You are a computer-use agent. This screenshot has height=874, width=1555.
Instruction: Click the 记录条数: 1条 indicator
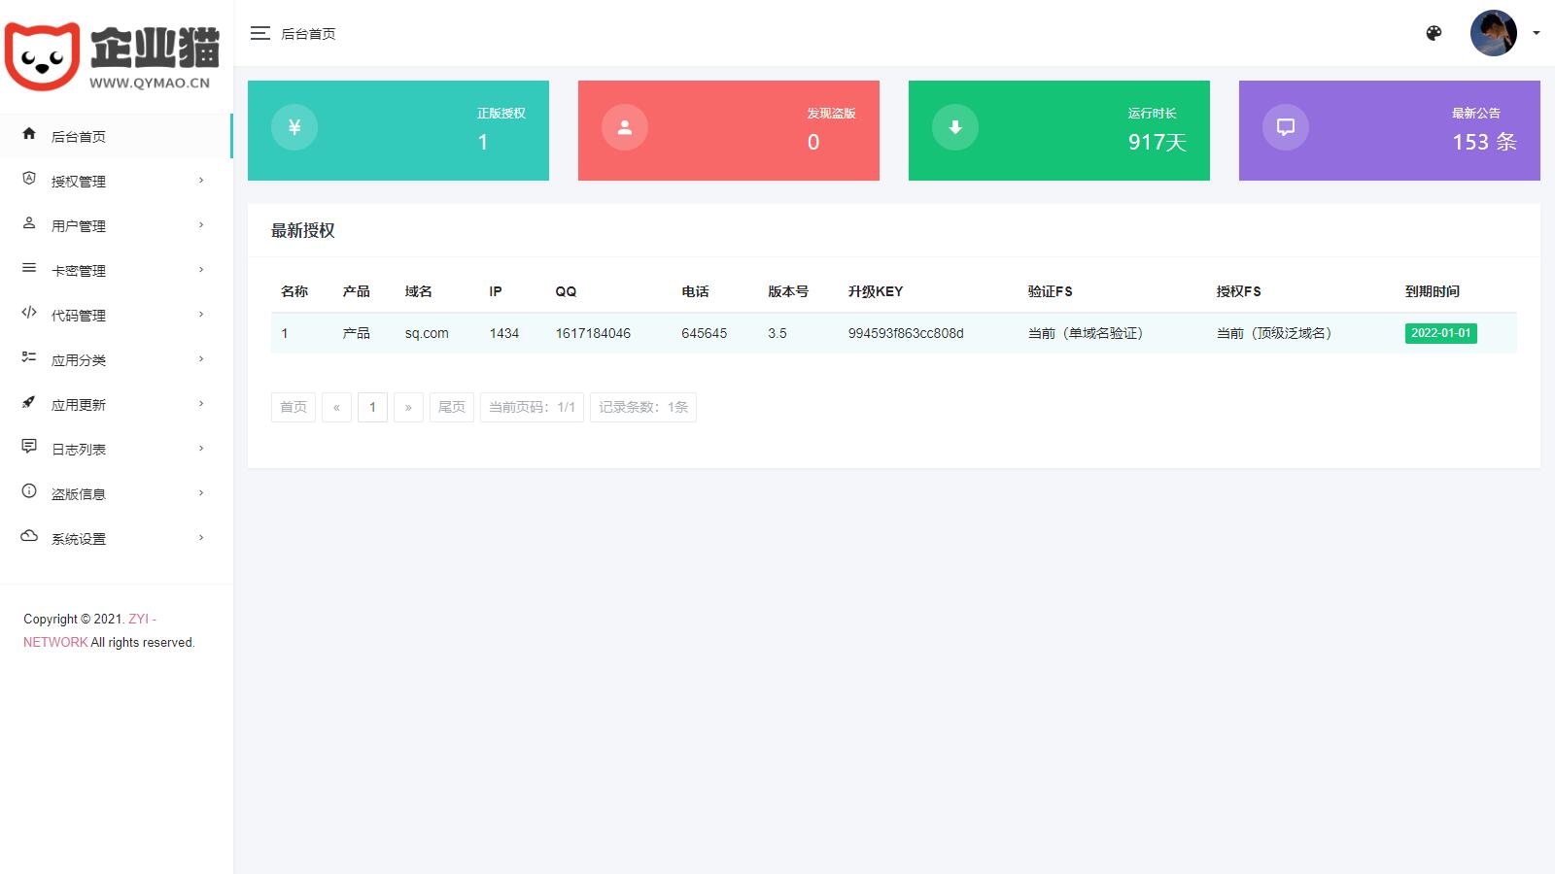click(x=643, y=407)
